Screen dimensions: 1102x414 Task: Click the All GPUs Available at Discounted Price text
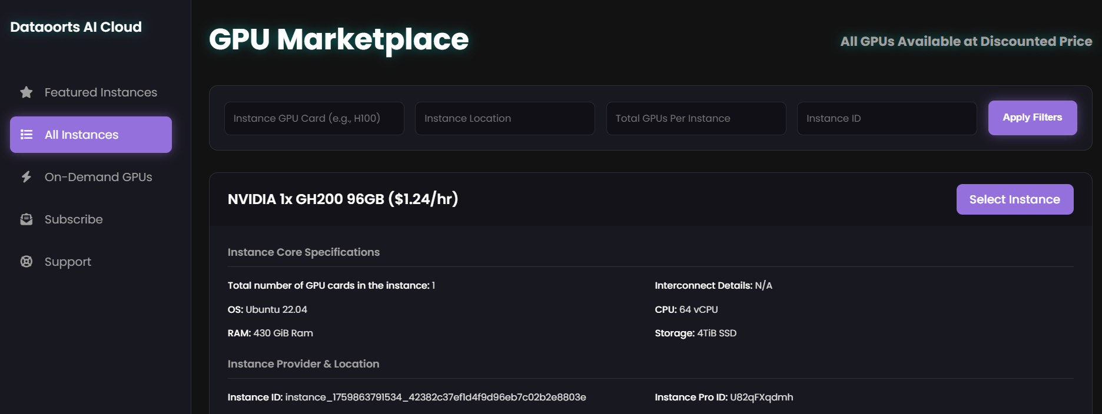[x=966, y=41]
